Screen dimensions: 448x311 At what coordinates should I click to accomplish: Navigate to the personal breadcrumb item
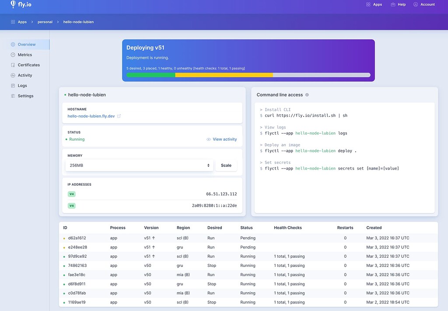(x=45, y=21)
